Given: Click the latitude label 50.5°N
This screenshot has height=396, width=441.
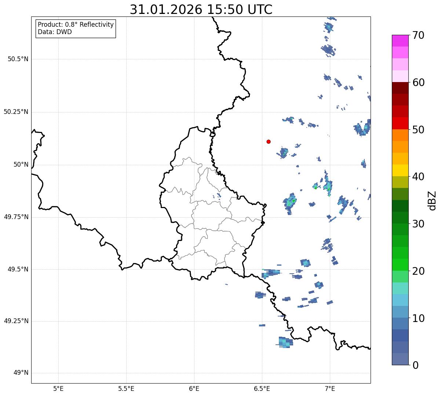Looking at the screenshot, I should pos(18,59).
